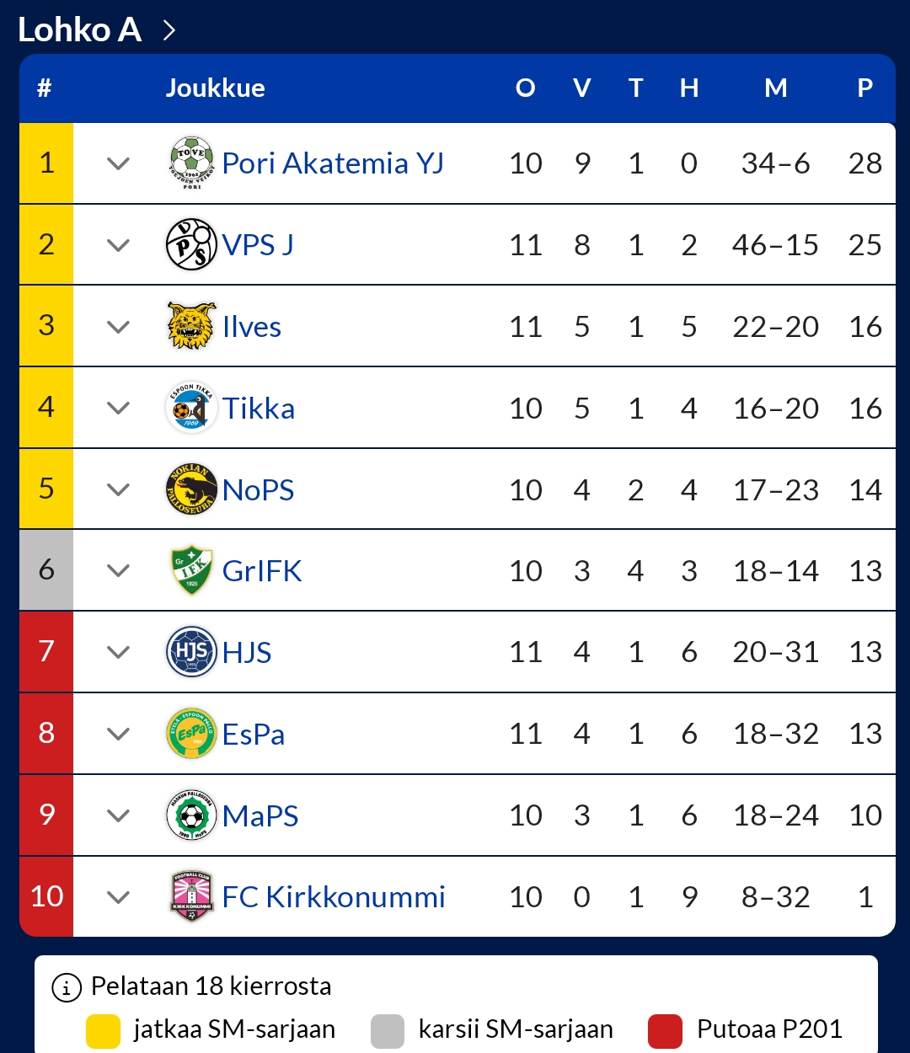Click the Ilves lynx logo

pyautogui.click(x=191, y=326)
